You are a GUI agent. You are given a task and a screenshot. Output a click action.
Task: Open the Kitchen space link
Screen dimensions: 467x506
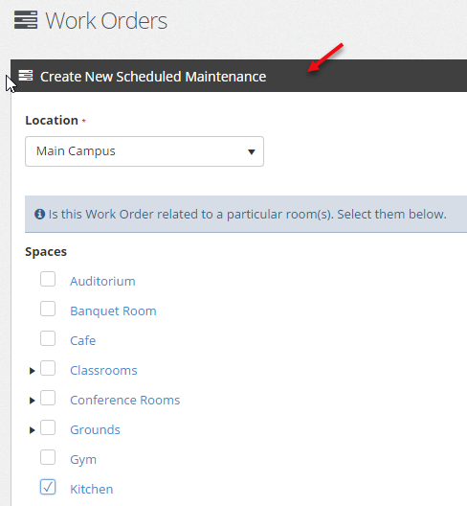tap(92, 489)
